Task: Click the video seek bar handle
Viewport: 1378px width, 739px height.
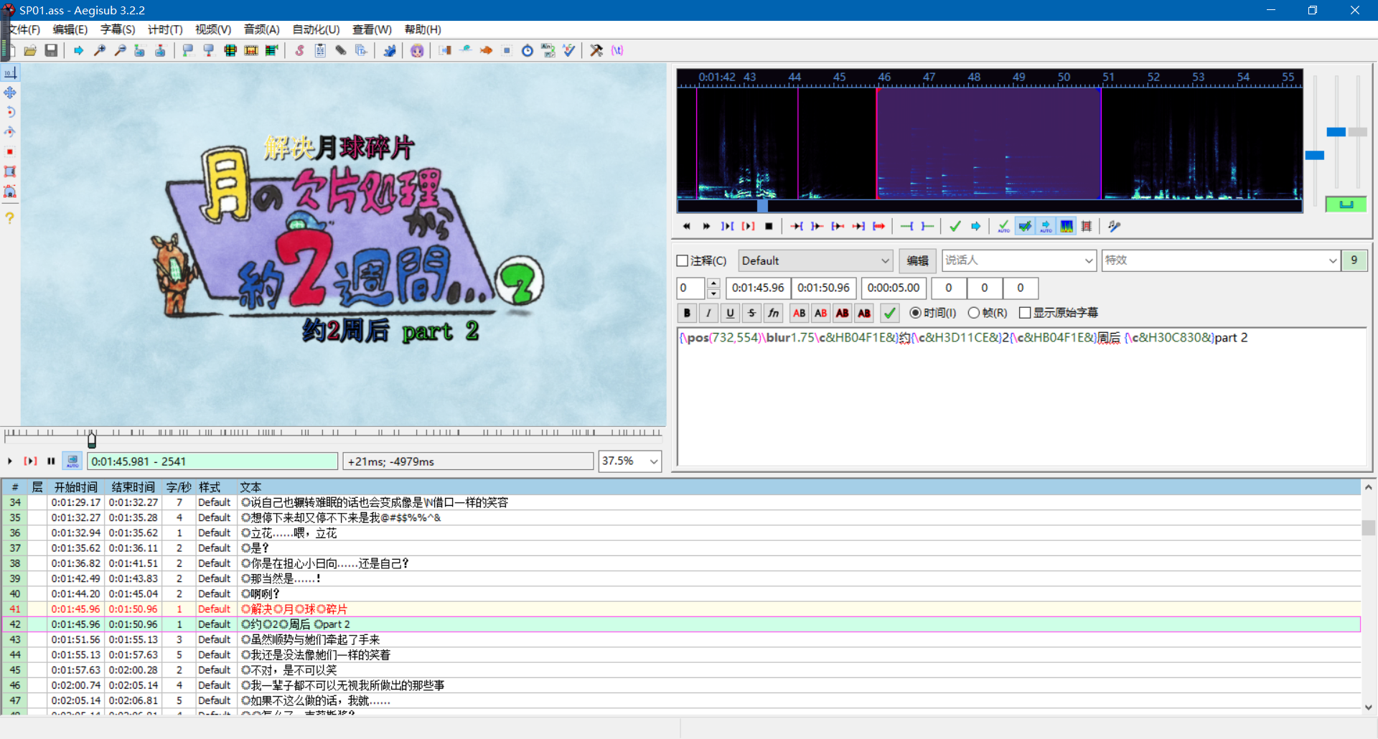Action: [x=92, y=439]
